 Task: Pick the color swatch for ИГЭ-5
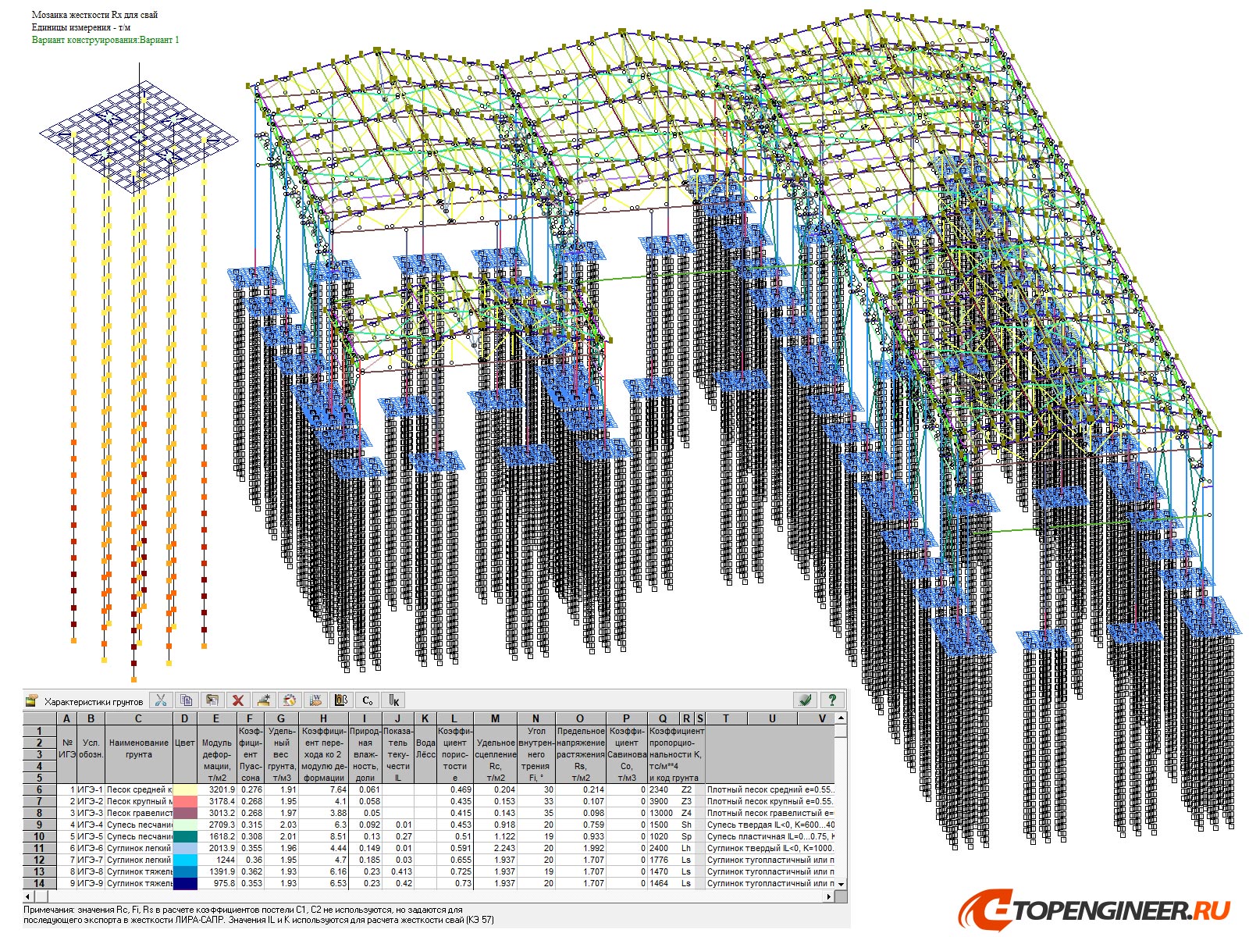pos(185,836)
